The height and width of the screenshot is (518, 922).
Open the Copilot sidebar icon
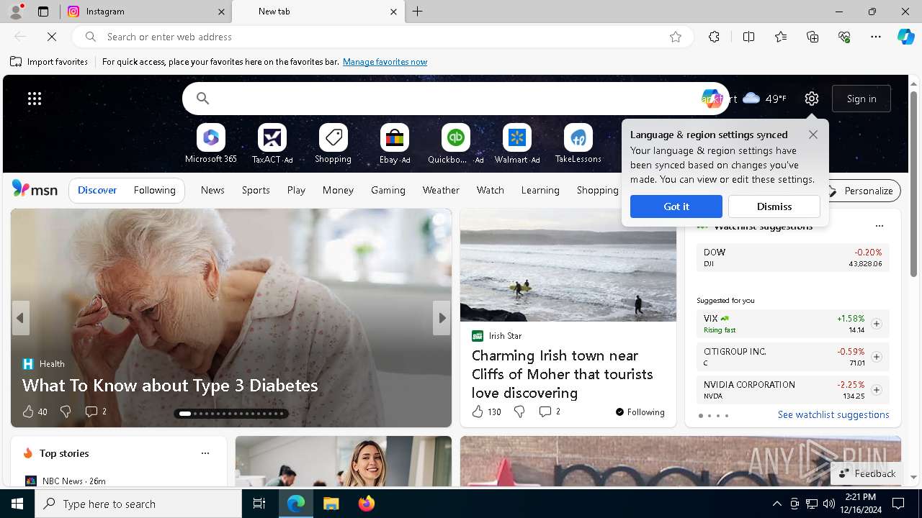pyautogui.click(x=905, y=37)
